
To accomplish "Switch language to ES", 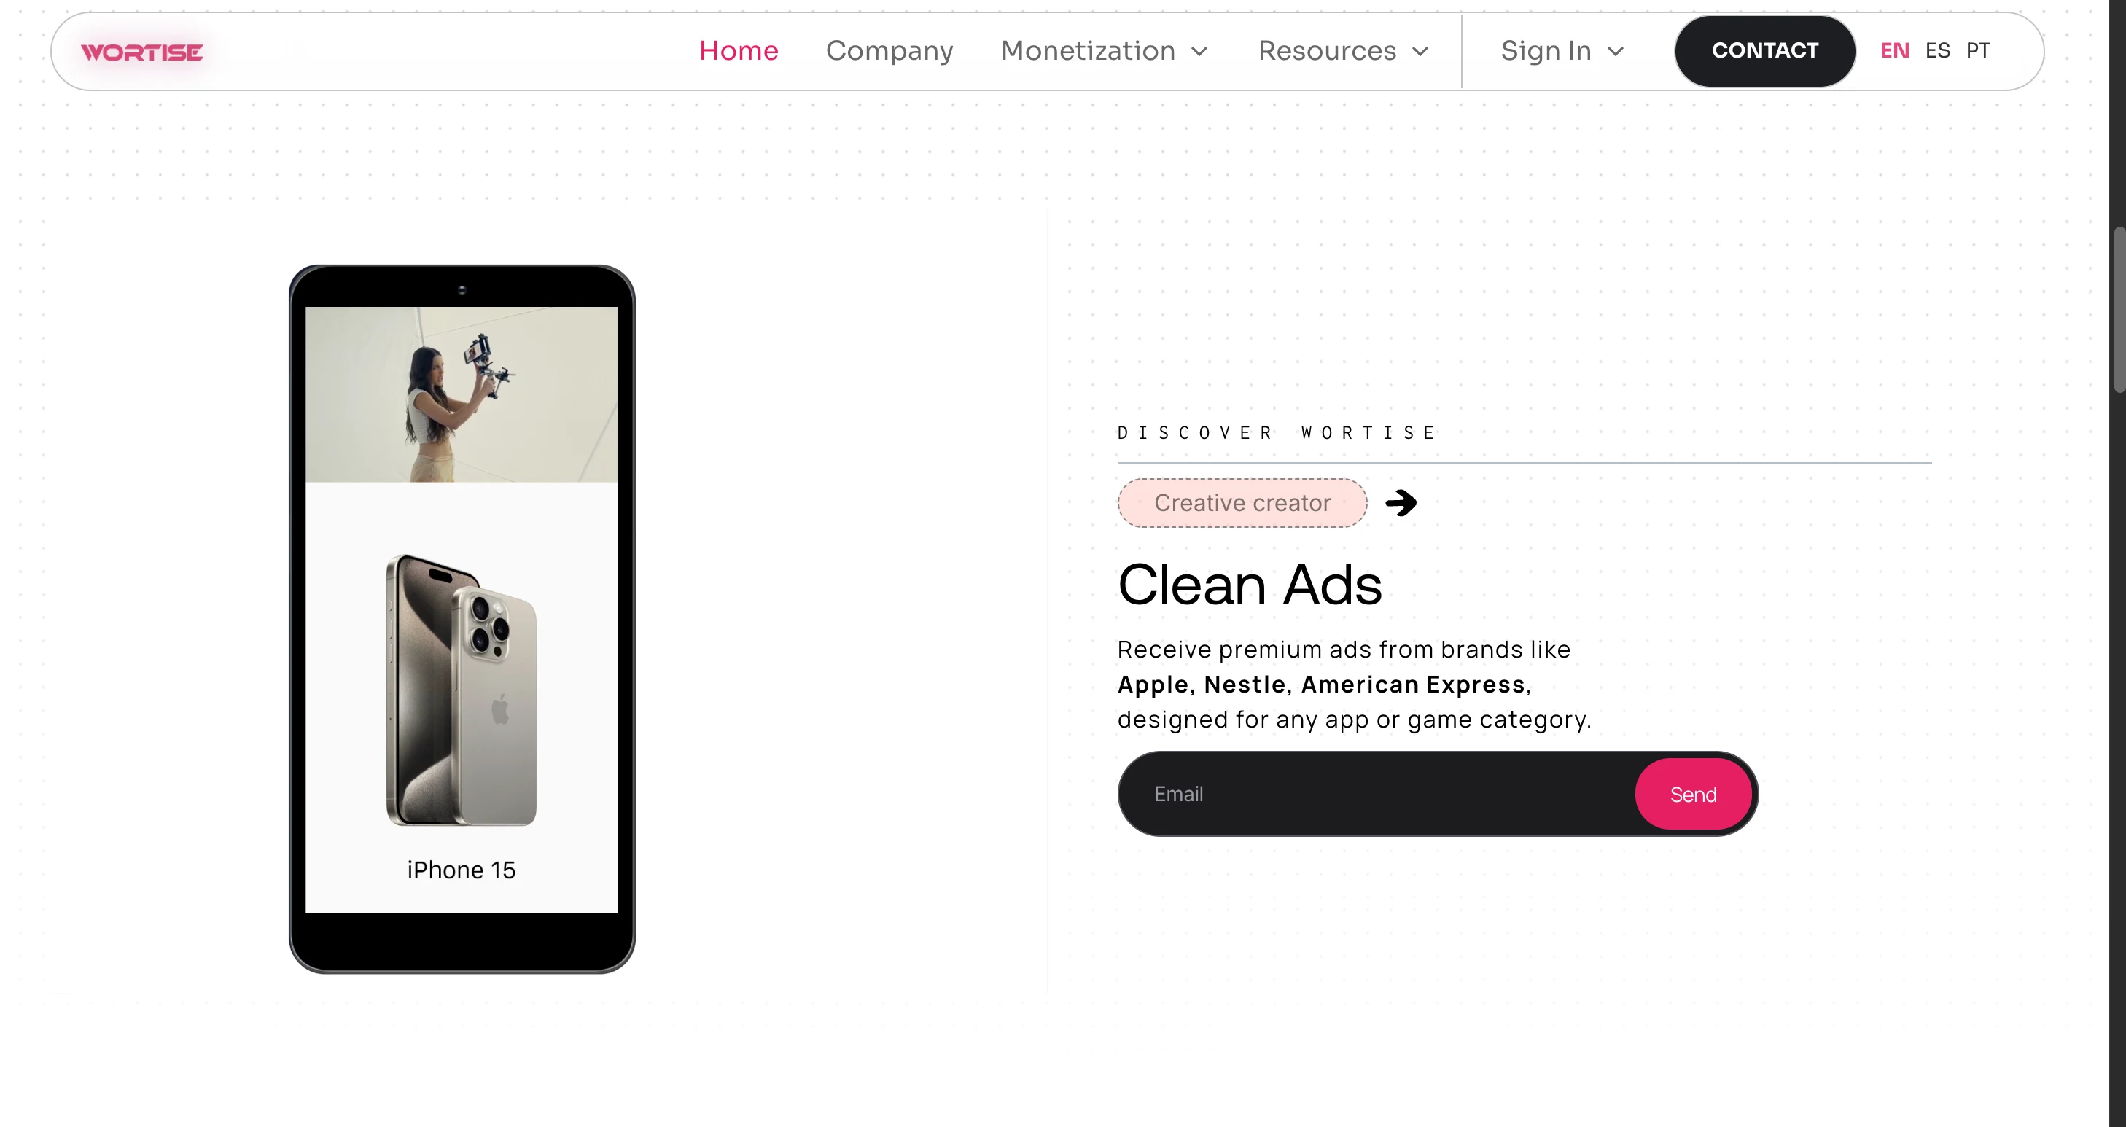I will pyautogui.click(x=1937, y=50).
